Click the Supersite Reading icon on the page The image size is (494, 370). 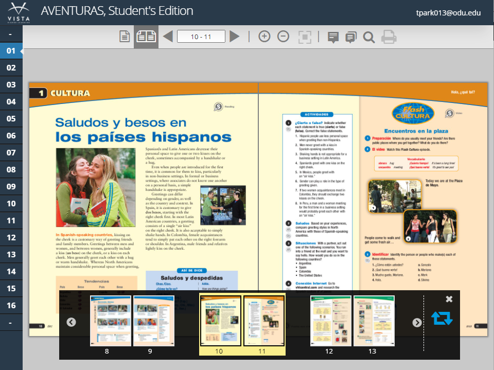218,107
